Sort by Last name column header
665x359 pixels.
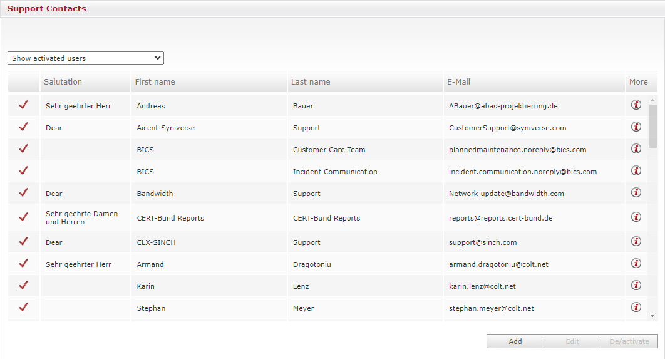click(x=311, y=82)
